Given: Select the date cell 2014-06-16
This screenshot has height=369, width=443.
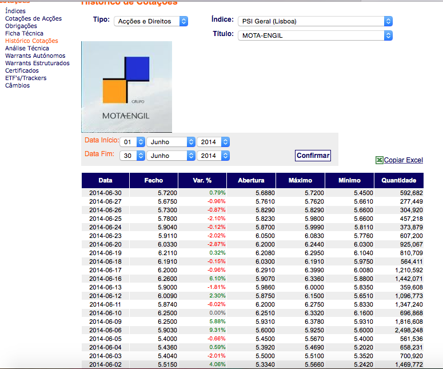Looking at the screenshot, I should click(105, 279).
